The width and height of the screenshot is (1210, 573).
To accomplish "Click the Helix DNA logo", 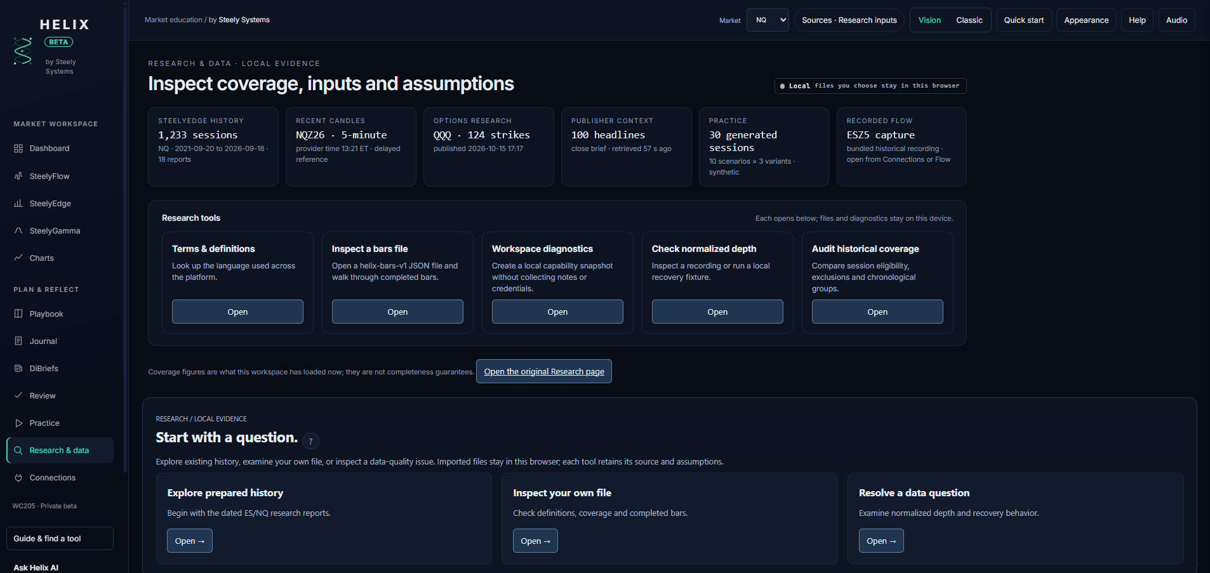I will click(x=23, y=51).
